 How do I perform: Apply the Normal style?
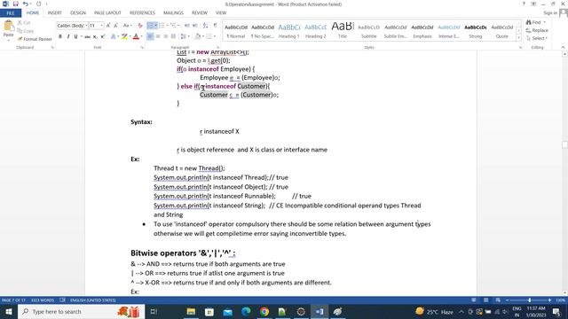236,31
